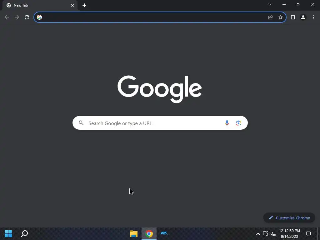This screenshot has width=320, height=240.
Task: Click the Chrome taskbar icon
Action: [149, 234]
